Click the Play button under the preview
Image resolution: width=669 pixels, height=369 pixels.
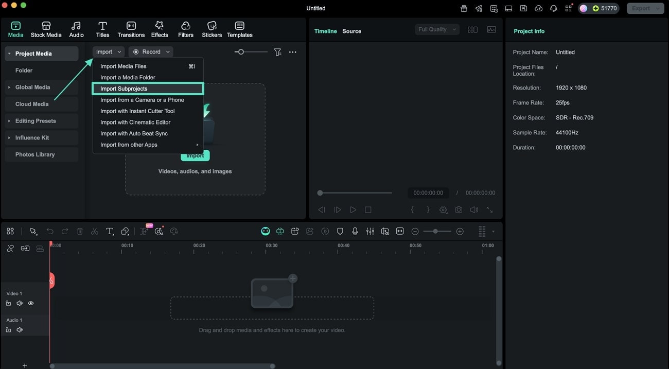(353, 209)
